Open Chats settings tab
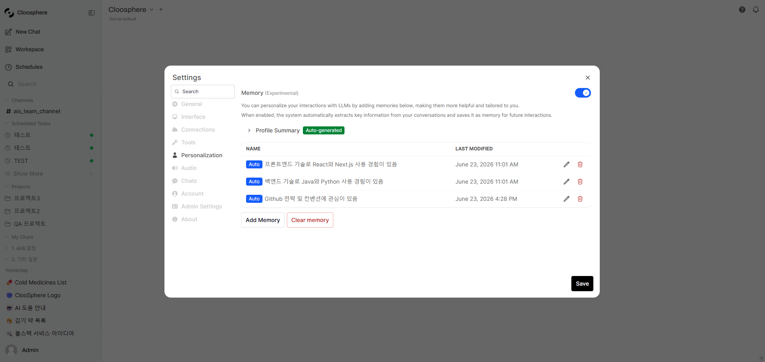This screenshot has width=765, height=362. 189,181
